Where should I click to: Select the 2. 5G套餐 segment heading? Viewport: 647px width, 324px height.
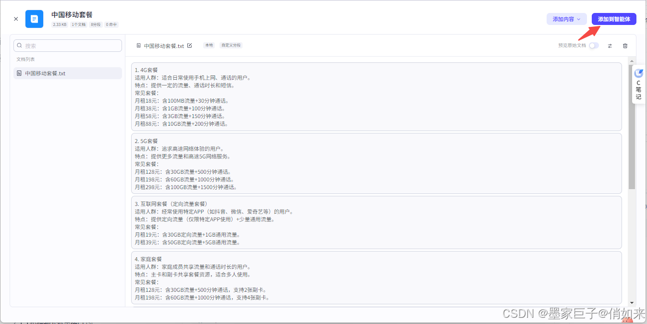[146, 141]
